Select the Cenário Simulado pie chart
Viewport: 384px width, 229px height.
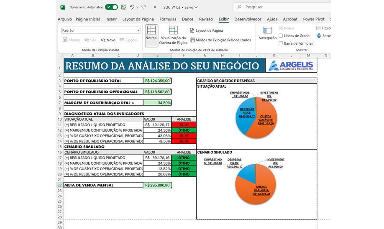(x=256, y=184)
